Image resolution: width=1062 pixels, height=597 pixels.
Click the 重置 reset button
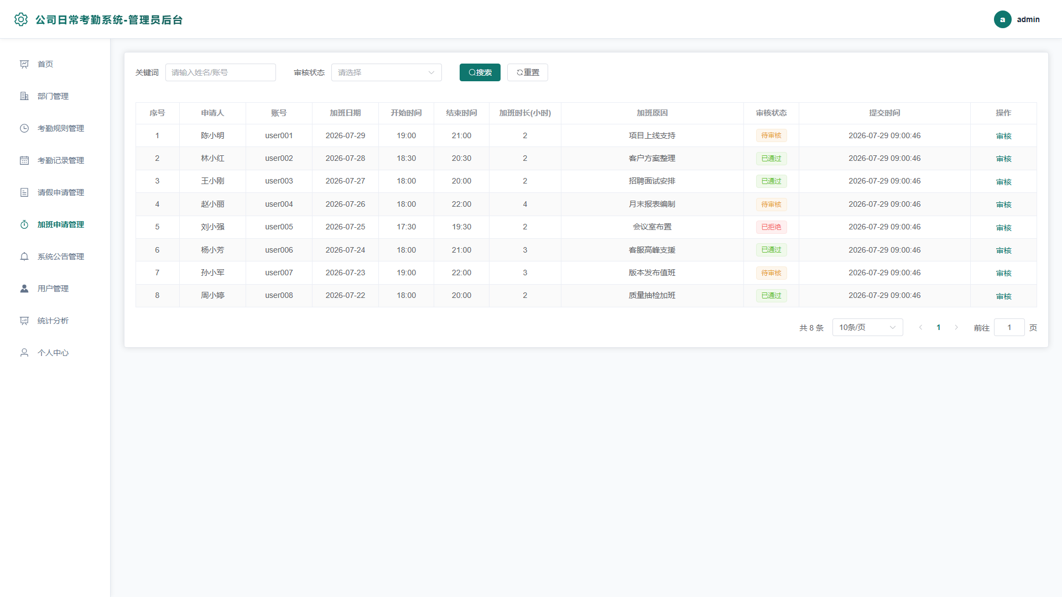[527, 72]
